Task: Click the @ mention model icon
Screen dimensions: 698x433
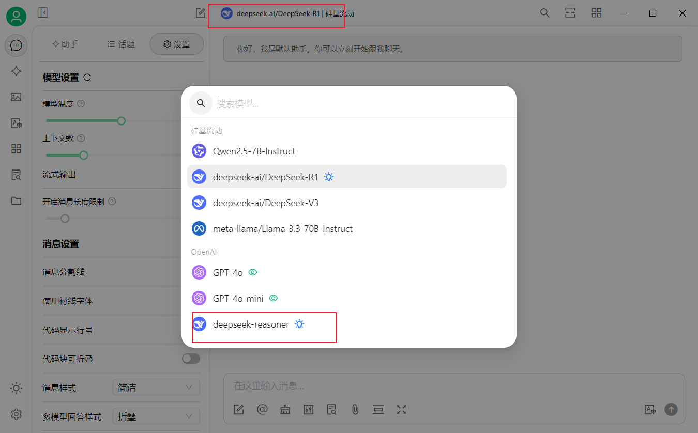Action: (x=262, y=410)
